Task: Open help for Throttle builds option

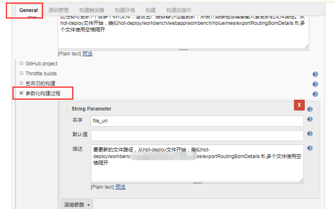Action: pos(315,74)
